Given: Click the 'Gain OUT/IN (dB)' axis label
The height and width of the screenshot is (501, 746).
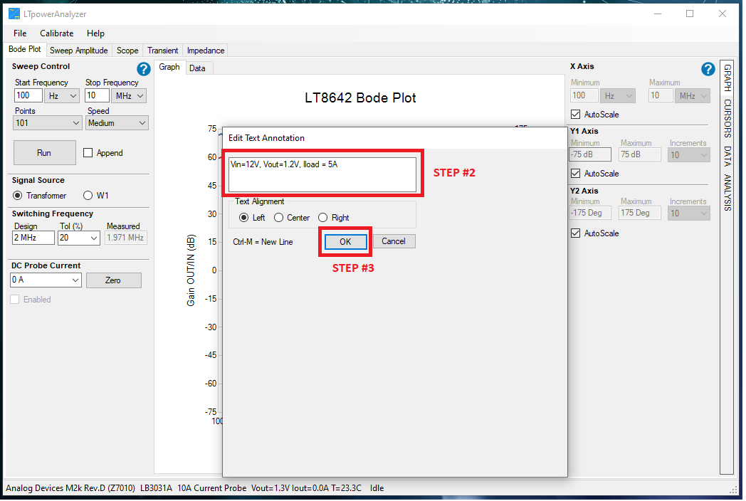Looking at the screenshot, I should pos(191,270).
